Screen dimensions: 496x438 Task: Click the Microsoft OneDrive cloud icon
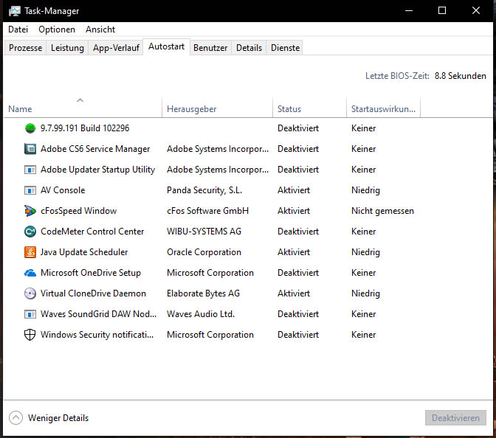(x=30, y=273)
